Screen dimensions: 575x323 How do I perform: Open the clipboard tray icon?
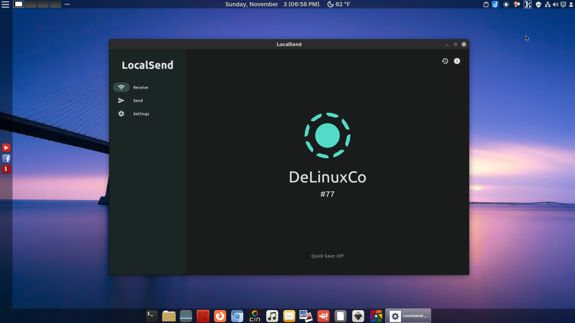click(x=486, y=4)
